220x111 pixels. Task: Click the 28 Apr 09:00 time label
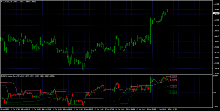120,109
